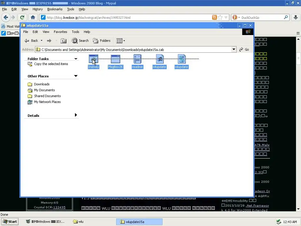This screenshot has width=301, height=226.
Task: Open Explorer View menu
Action: (x=46, y=32)
